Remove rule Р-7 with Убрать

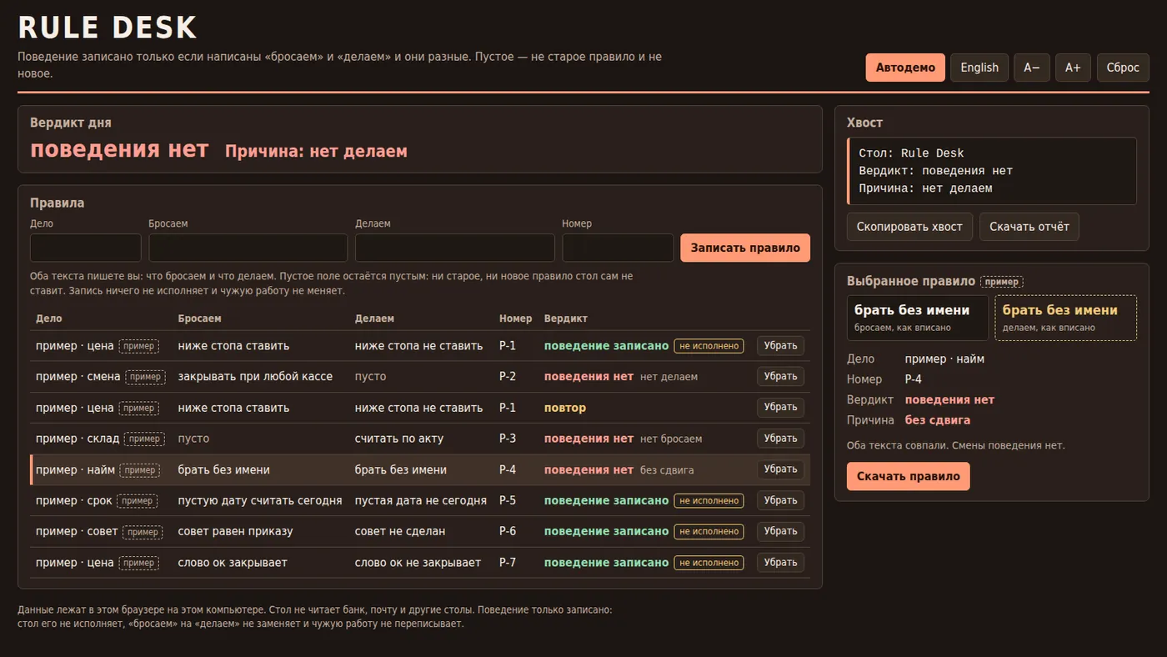click(780, 563)
